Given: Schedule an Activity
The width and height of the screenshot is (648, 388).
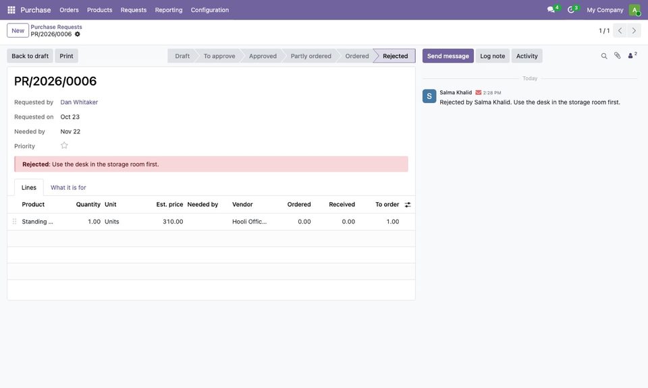Looking at the screenshot, I should (x=527, y=56).
